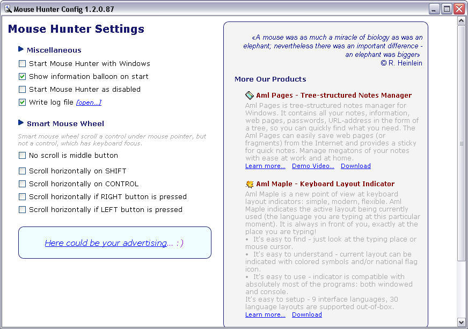Click Download link for Aml Maple
Screen dimensions: 468x329
click(307, 315)
